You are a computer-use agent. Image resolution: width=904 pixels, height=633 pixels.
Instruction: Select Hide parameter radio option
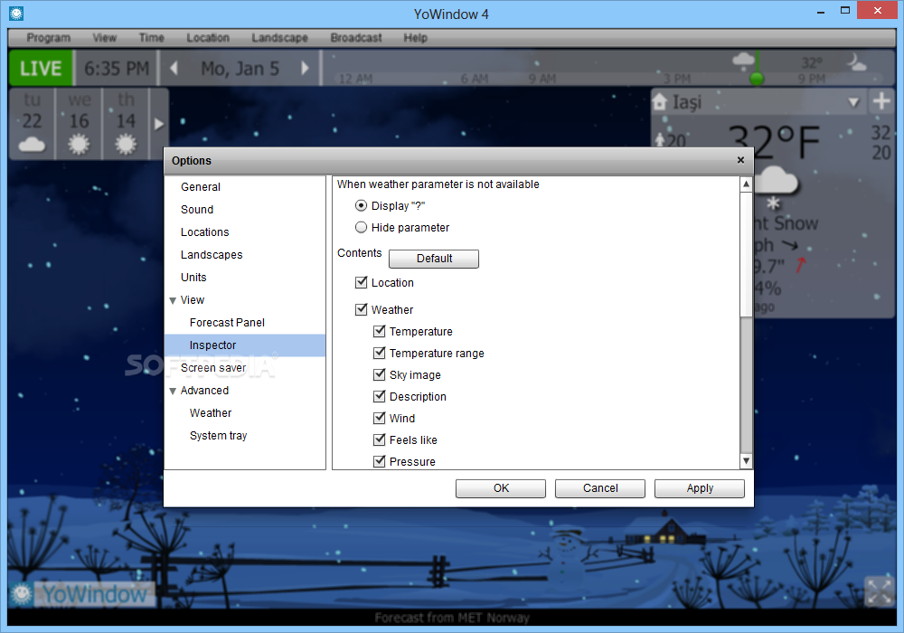(361, 227)
